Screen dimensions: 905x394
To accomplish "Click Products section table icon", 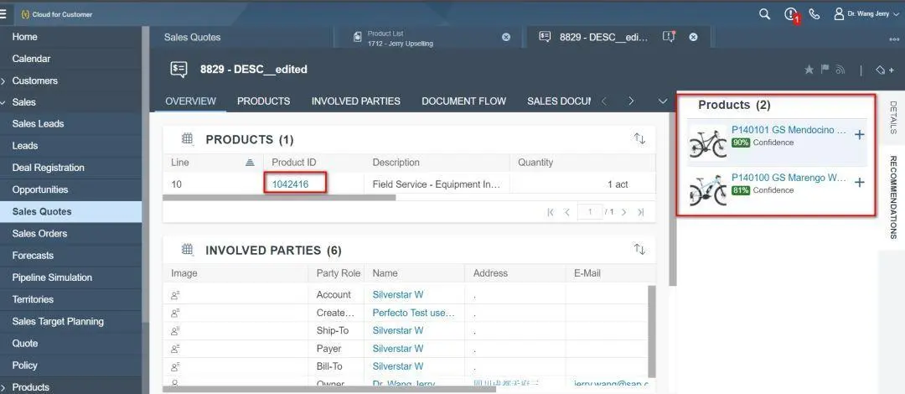I will click(187, 138).
